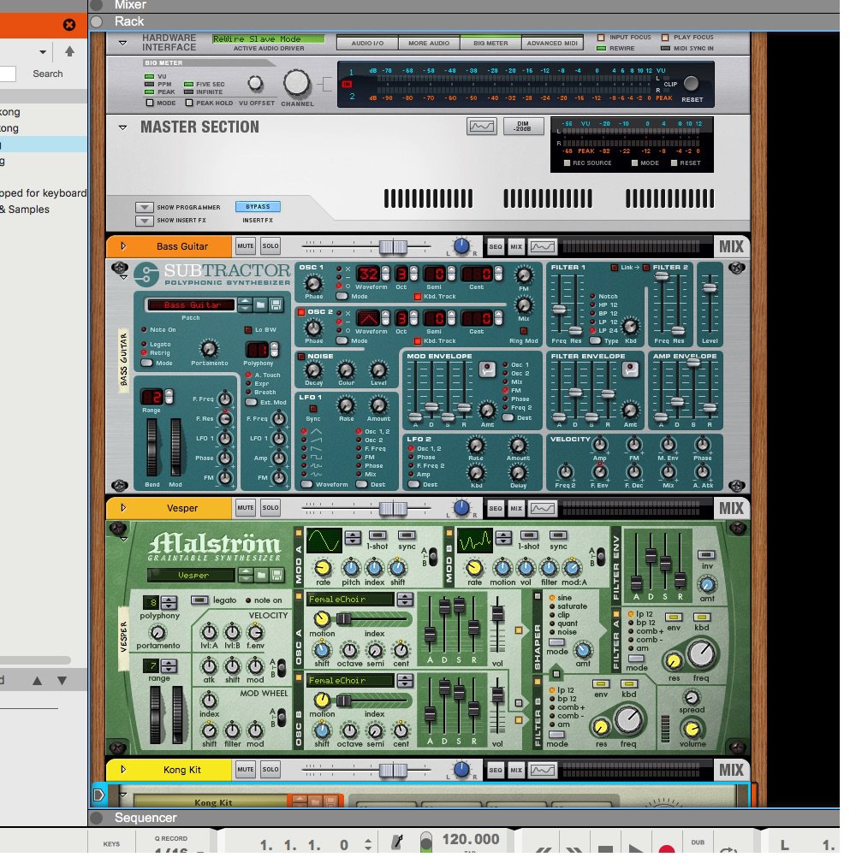
Task: Collapse the Master Section device
Action: pyautogui.click(x=122, y=127)
